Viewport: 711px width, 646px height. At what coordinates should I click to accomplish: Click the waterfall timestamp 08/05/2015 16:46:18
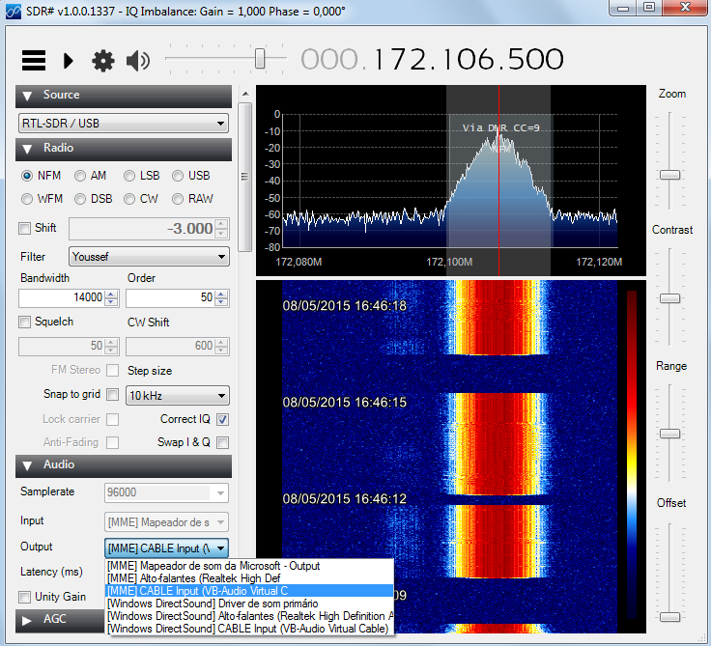coord(345,306)
